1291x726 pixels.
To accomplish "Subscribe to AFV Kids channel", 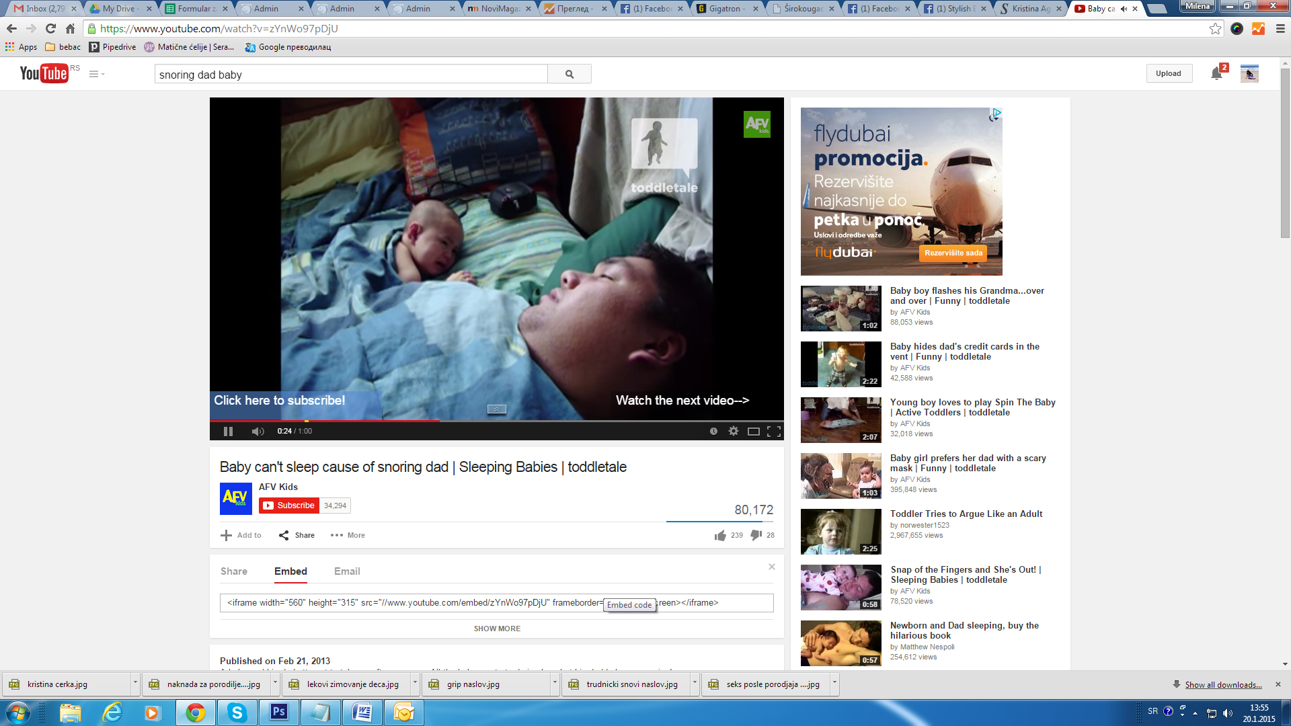I will tap(289, 506).
